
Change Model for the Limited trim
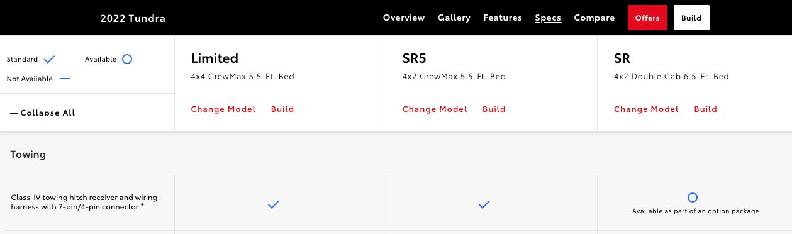coord(223,109)
